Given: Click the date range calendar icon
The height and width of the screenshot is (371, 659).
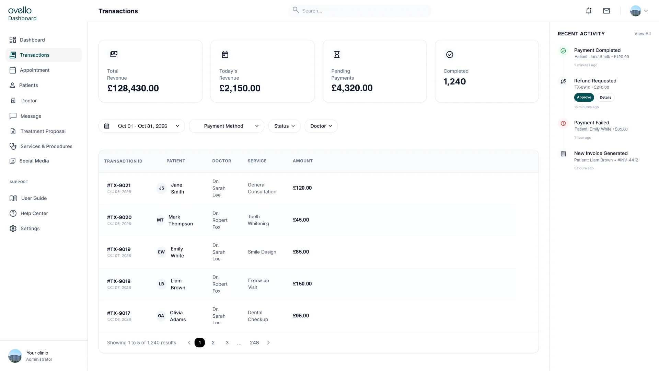Looking at the screenshot, I should (107, 126).
